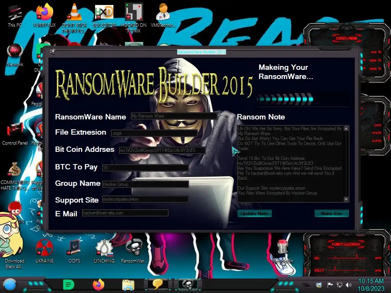Click the Bit Coin Addrses input field
Screen dimensions: 391x293
click(x=162, y=150)
